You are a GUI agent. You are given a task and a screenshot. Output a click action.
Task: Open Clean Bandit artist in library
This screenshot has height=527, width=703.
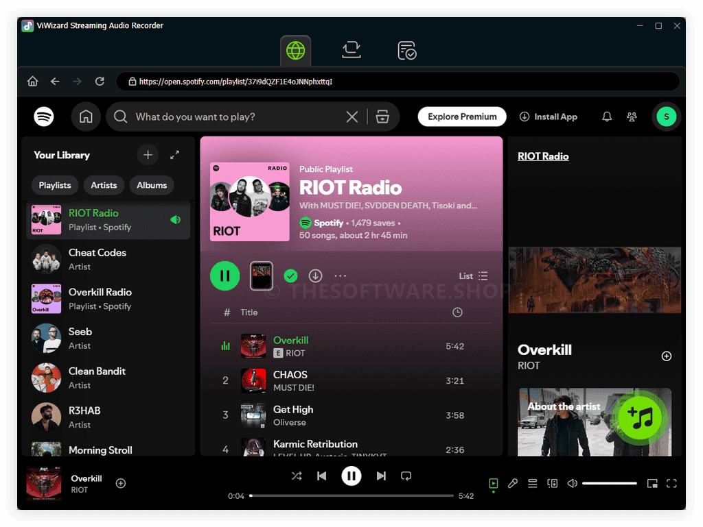(x=108, y=378)
